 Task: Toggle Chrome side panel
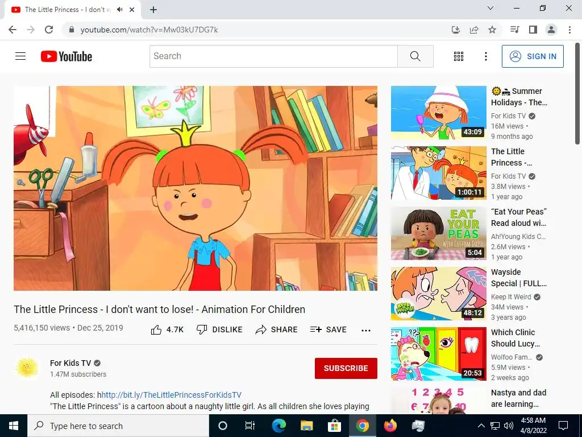tap(533, 30)
